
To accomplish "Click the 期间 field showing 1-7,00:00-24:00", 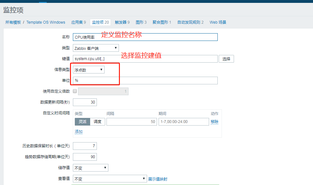I will point(184,122).
